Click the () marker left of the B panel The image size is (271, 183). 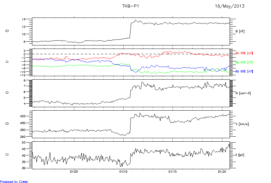click(7, 31)
